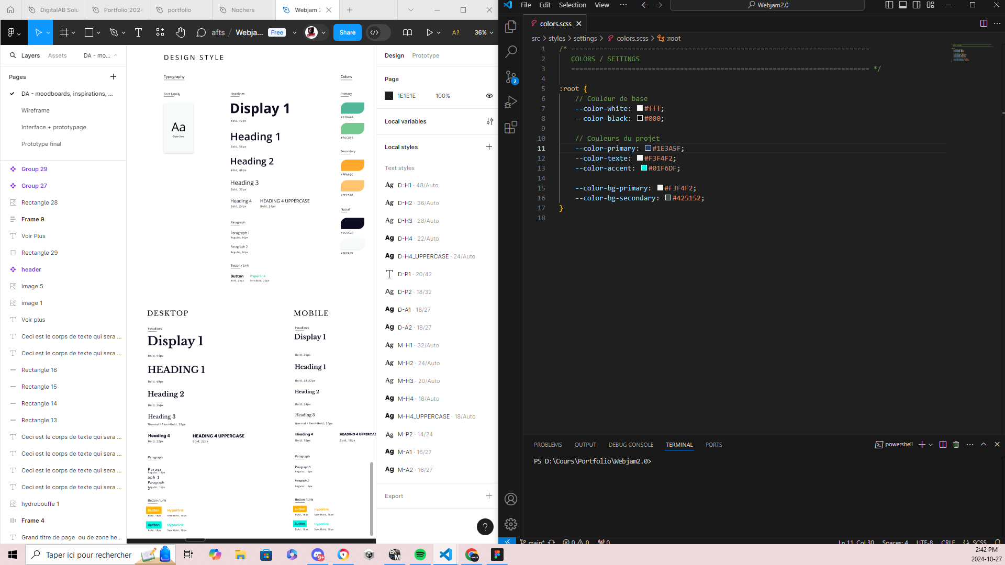Click the Add new page button

113,76
